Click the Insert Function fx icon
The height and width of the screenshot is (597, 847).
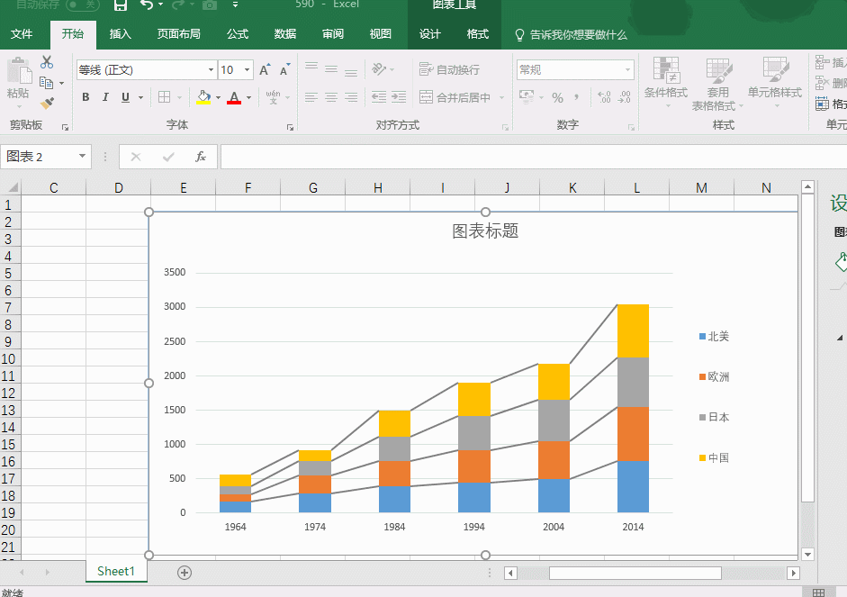pos(201,157)
